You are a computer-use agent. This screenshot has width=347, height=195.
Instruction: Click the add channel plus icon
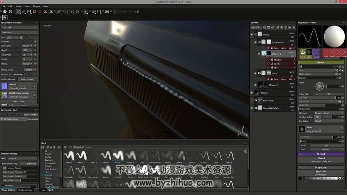click(35, 41)
